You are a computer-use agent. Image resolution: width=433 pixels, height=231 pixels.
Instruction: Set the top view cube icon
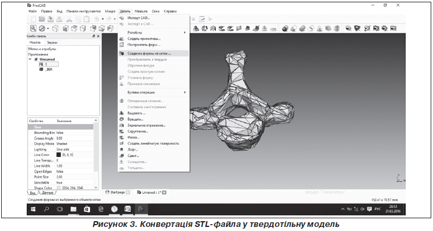click(x=74, y=28)
